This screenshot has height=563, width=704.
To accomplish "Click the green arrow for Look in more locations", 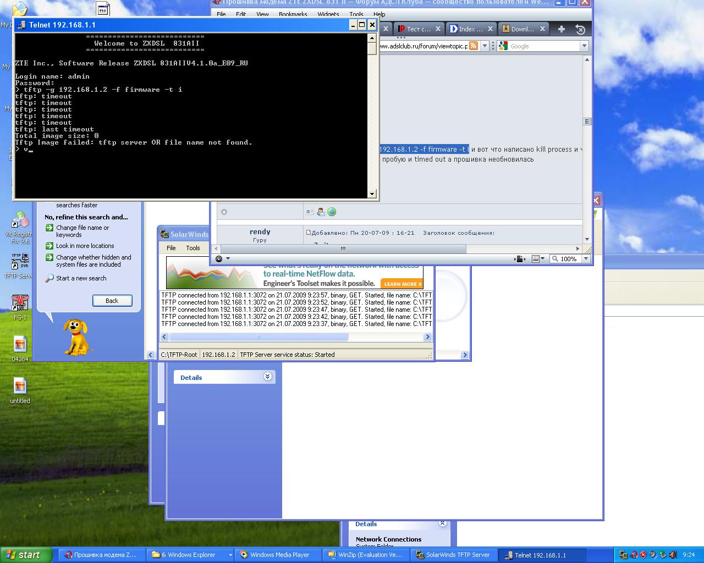I will 50,246.
